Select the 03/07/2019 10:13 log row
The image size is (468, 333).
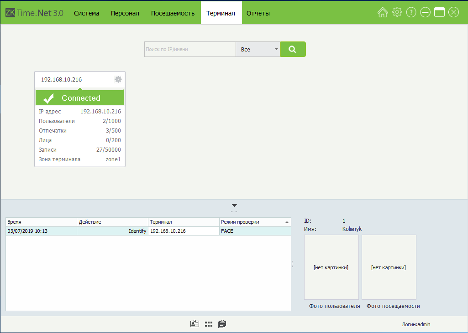(x=148, y=231)
